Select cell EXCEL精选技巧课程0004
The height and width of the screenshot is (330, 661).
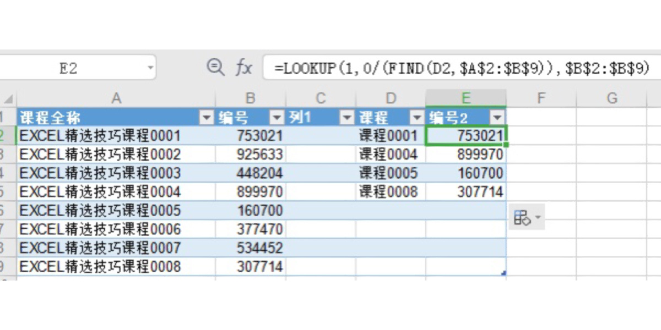(116, 191)
